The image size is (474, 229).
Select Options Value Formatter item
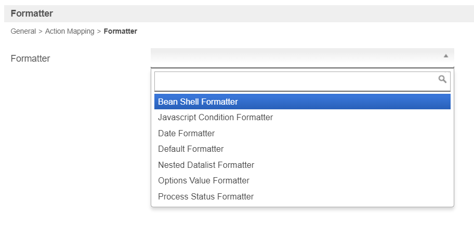click(x=204, y=181)
